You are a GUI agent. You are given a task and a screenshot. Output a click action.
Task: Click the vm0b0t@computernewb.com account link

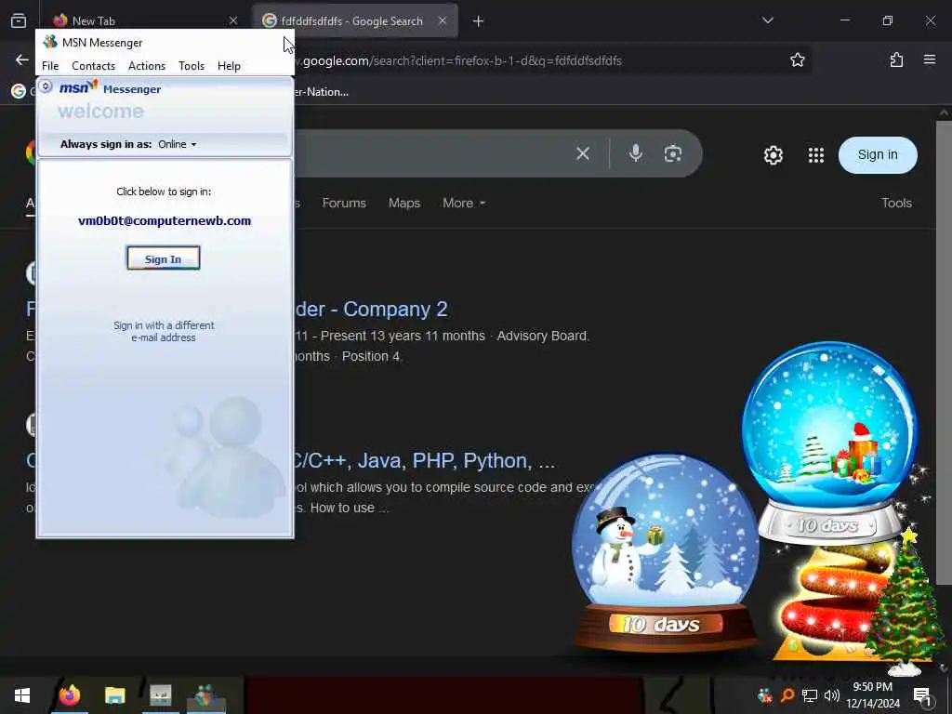pos(165,221)
